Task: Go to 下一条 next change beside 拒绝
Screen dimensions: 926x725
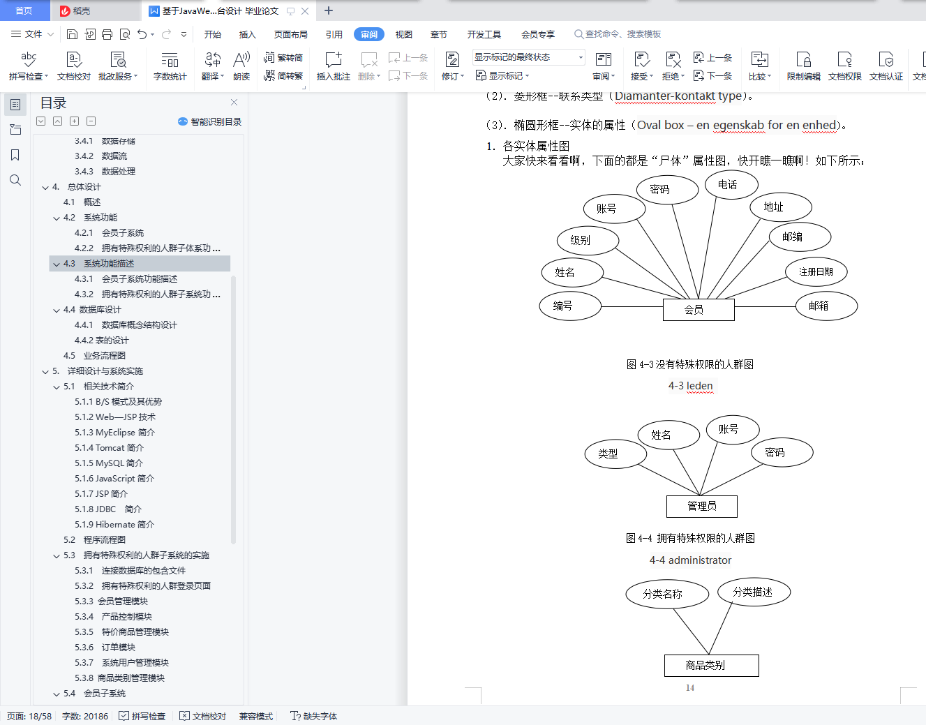Action: 712,75
